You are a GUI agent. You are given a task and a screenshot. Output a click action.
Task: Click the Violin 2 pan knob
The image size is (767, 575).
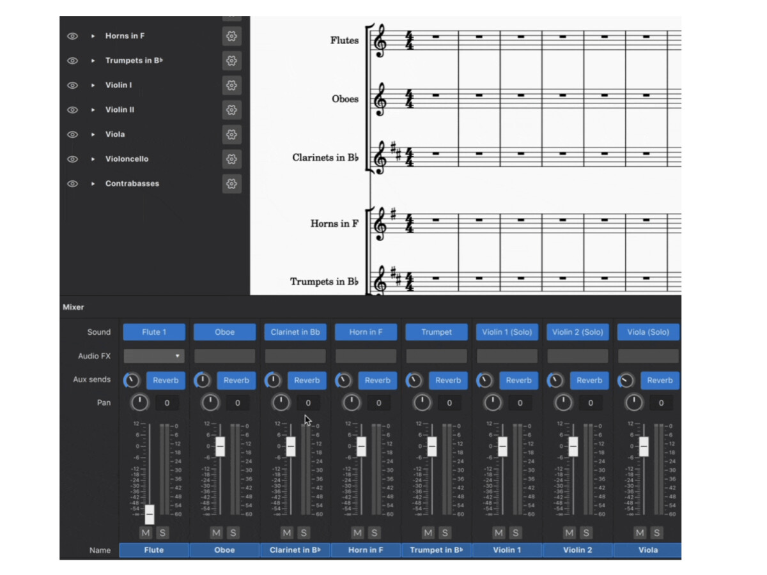tap(563, 402)
